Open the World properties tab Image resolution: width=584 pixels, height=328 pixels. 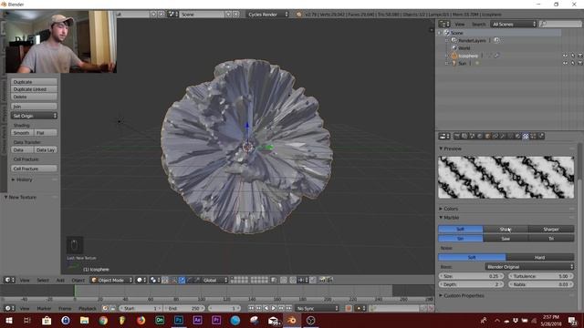480,136
